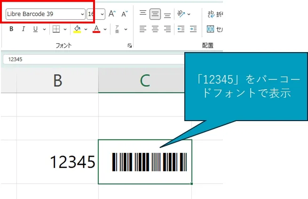Decrease font size icon
Image resolution: width=308 pixels, height=199 pixels.
point(125,14)
